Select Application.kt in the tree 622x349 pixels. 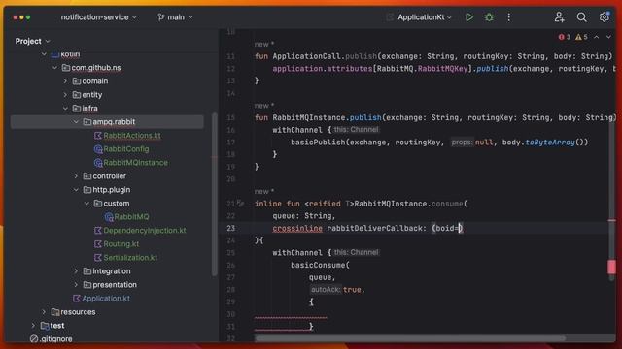click(106, 299)
